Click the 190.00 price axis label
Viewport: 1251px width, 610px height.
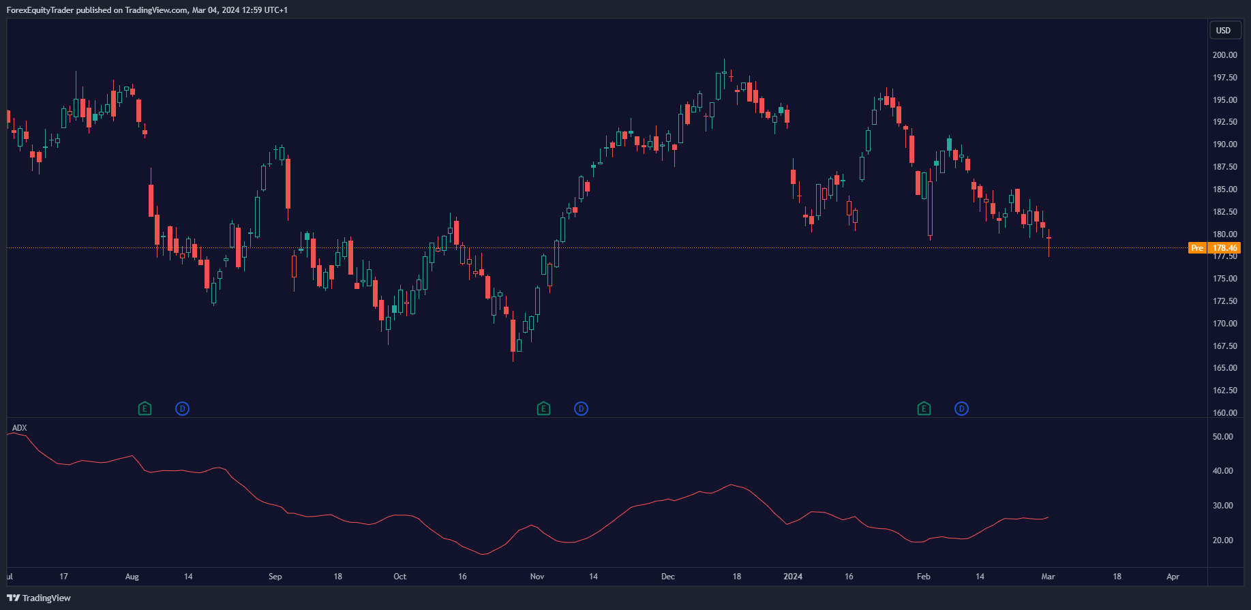(x=1224, y=144)
